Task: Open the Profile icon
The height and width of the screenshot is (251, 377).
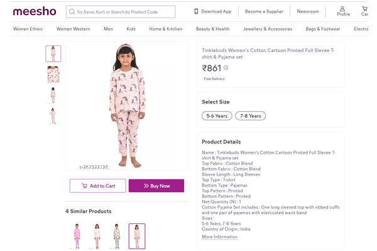Action: [343, 9]
